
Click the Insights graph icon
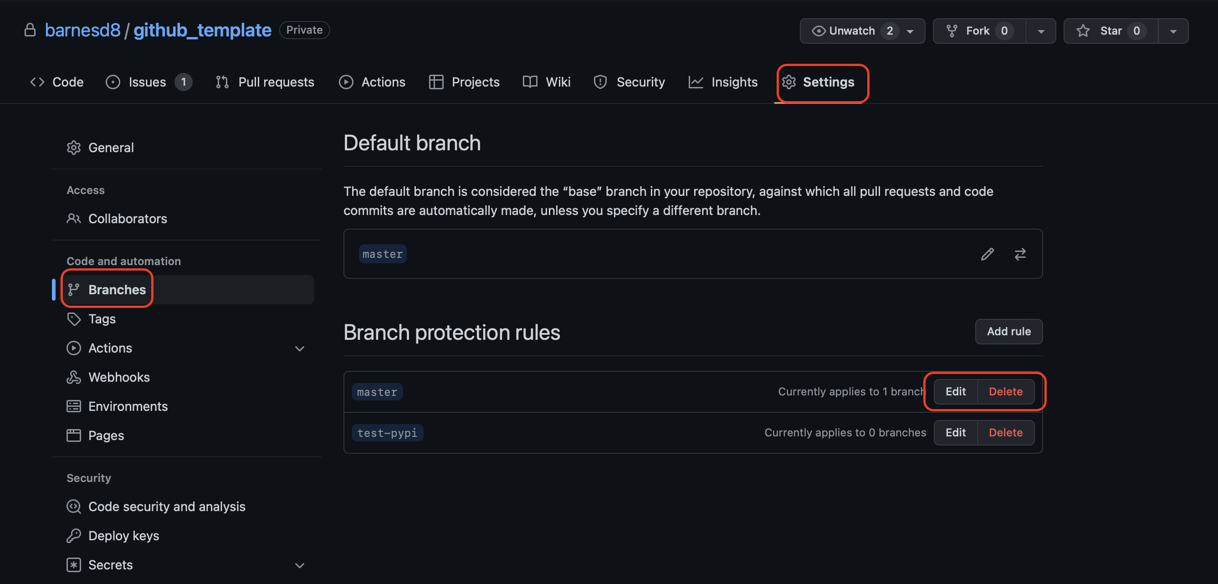coord(696,82)
